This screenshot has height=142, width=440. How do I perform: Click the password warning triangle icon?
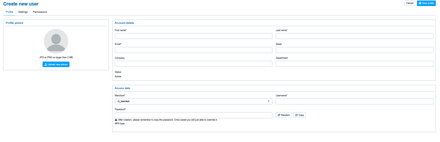(x=116, y=120)
